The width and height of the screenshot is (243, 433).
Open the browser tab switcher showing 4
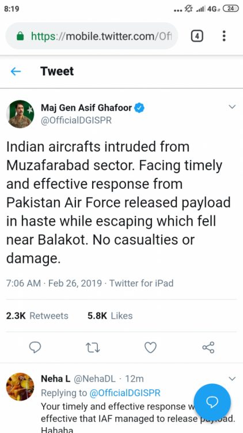pos(197,36)
